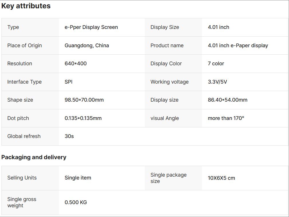
Task: Click the 'Single item' selling units value
Action: [78, 178]
